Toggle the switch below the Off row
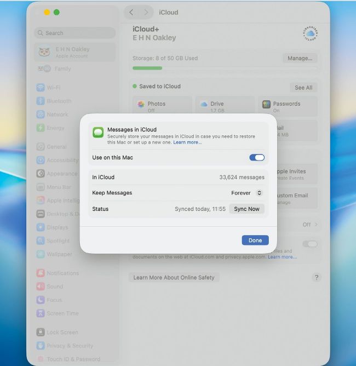Screen dimensions: 356x366 pos(310,244)
